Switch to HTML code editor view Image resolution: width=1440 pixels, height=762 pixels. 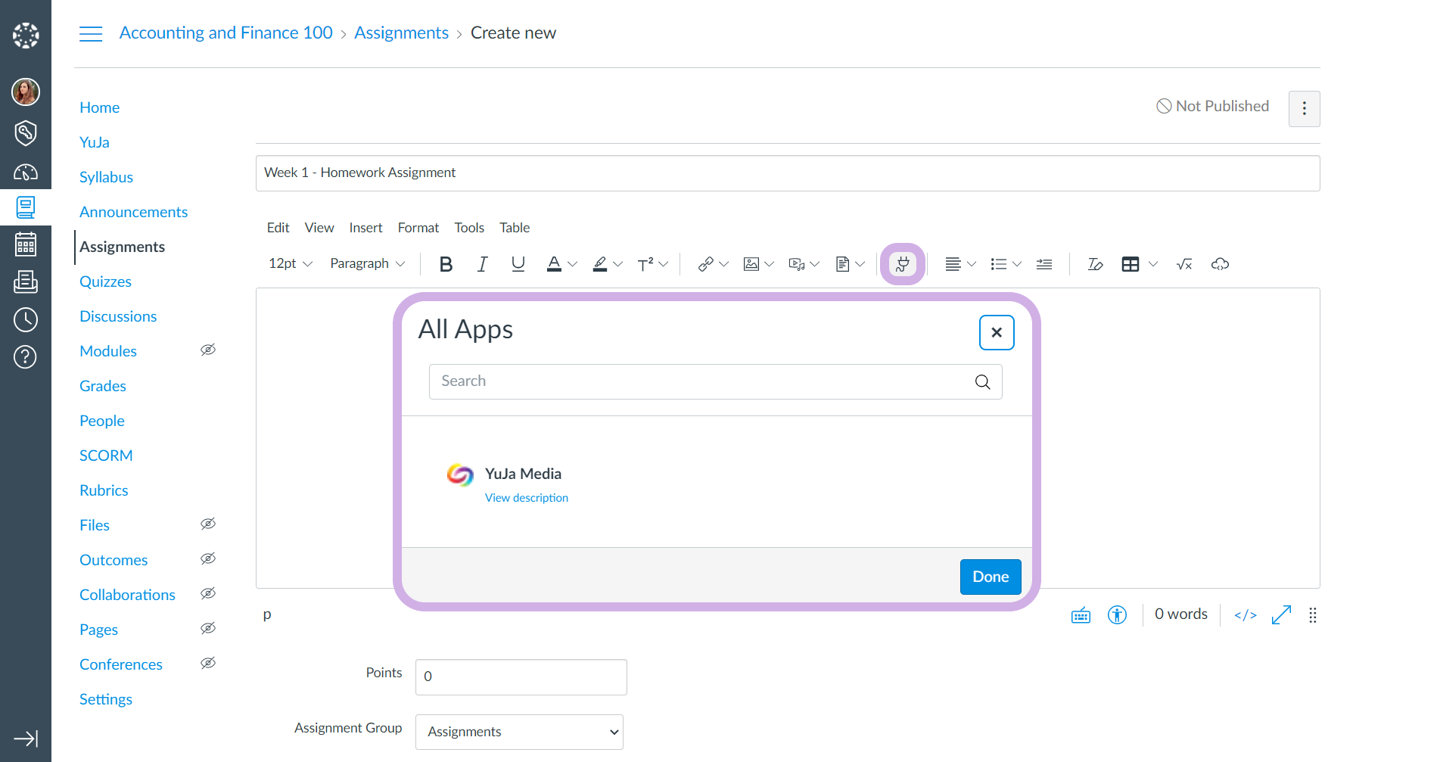click(x=1245, y=615)
